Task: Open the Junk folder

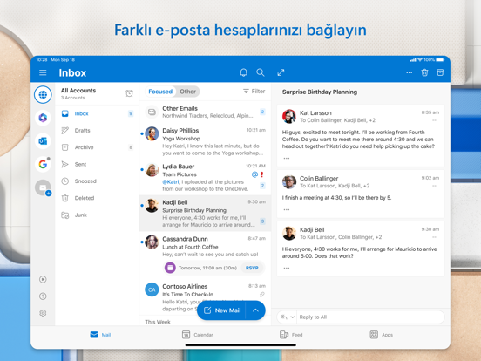Action: pos(97,215)
